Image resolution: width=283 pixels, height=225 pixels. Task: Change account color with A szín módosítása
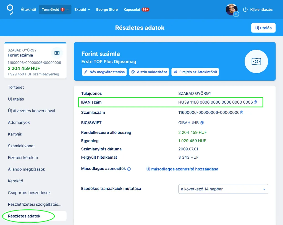point(149,72)
